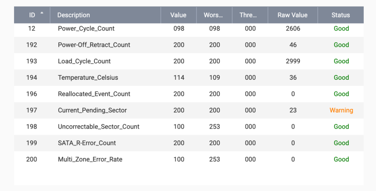Select the Temperature_Celsius attribute row
Screen dimensions: 376x191
[189, 77]
